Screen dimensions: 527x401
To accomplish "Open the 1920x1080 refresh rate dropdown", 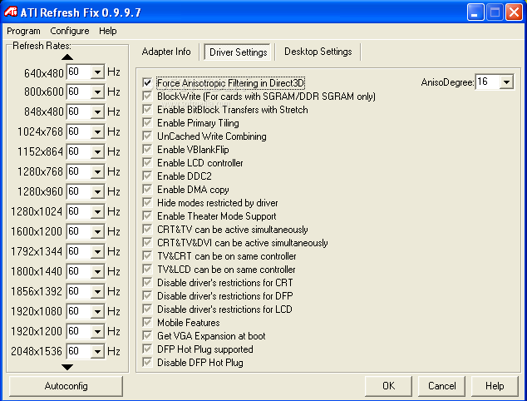I will 97,311.
